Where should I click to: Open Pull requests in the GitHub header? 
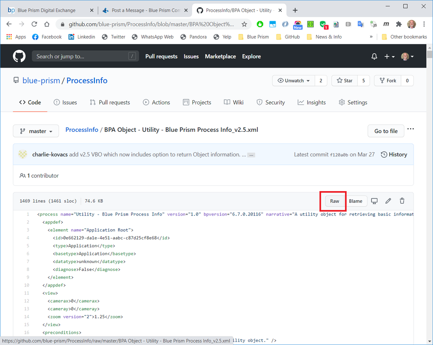161,56
